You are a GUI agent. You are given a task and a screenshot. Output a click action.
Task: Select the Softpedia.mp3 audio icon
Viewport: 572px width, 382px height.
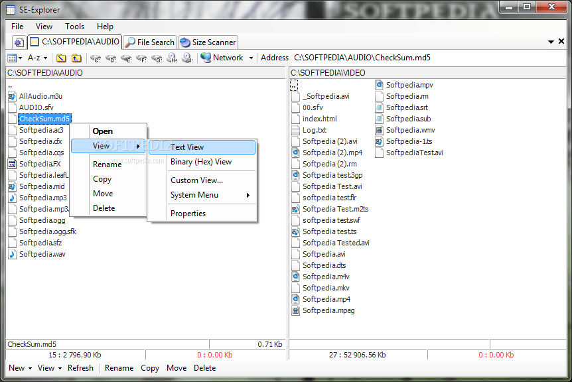[12, 198]
